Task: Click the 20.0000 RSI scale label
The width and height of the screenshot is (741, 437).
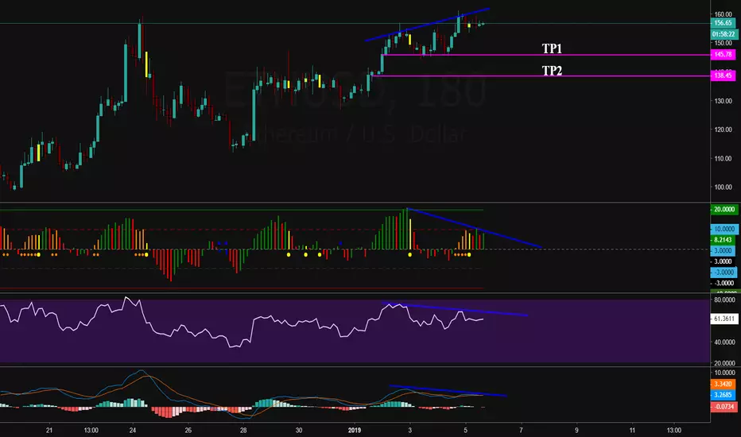Action: point(724,363)
